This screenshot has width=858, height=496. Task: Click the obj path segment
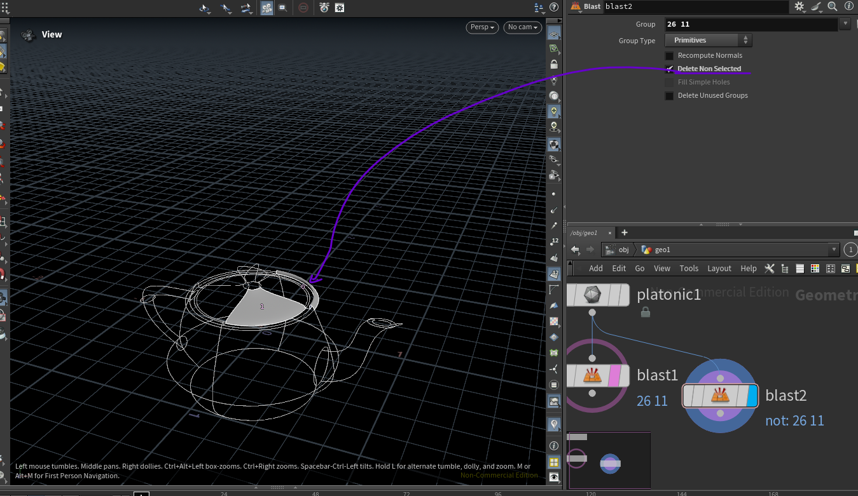(x=618, y=250)
